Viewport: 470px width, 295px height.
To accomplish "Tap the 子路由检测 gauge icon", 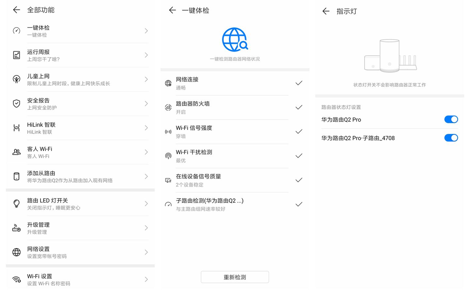I will [168, 205].
